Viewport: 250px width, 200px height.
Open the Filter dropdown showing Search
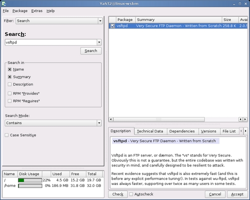59,21
